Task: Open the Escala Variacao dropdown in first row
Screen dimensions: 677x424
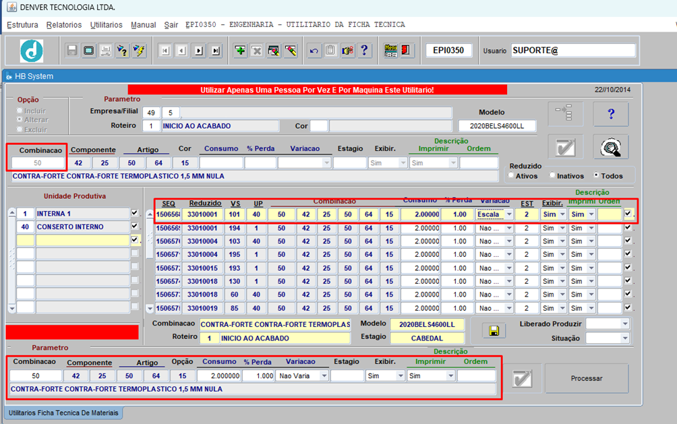Action: click(510, 214)
